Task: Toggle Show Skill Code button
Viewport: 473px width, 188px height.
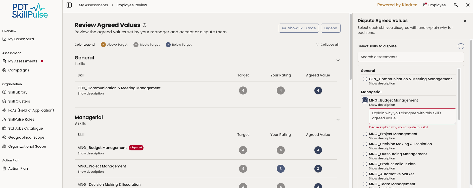Action: pos(299,28)
